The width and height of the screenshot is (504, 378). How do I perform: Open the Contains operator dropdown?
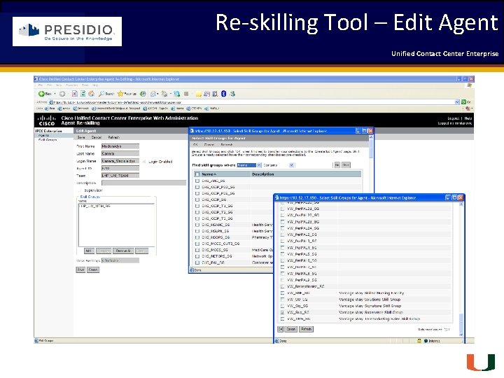(291, 165)
